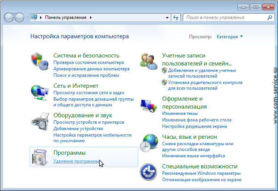Open the Ease of Access round icon
278x191 pixels.
click(x=148, y=172)
